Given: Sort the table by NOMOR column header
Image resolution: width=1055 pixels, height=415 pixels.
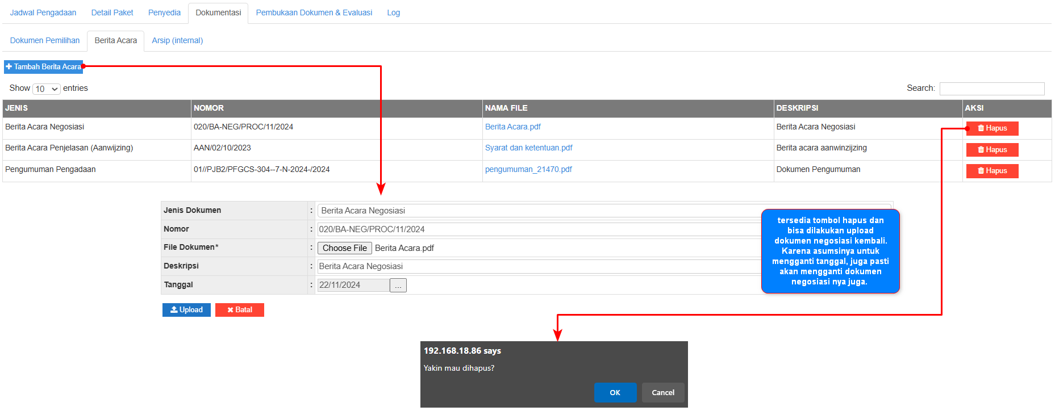Looking at the screenshot, I should point(209,108).
